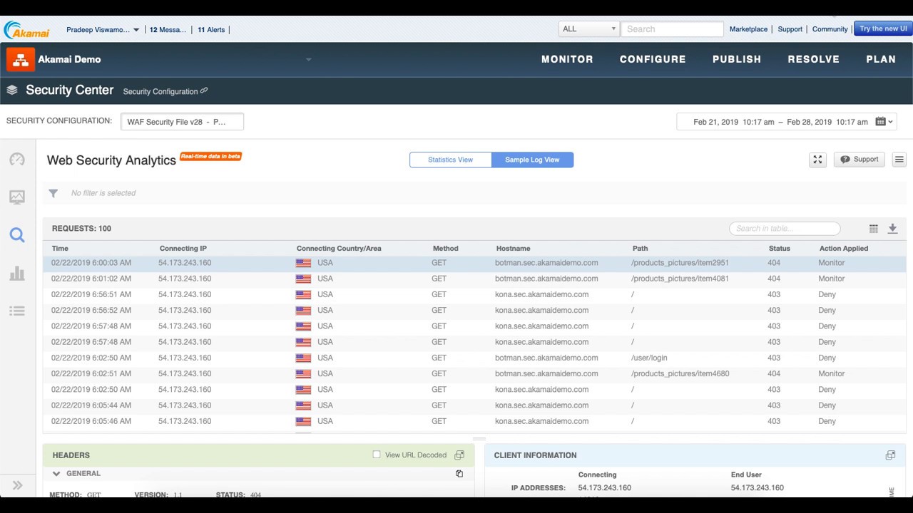Open the Security Configuration breadcrumb link
Screen dimensions: 913x513
click(160, 91)
